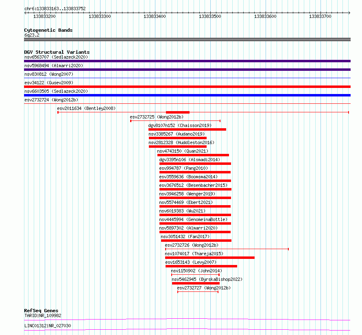Select the magenta LINC01312 gene line
This screenshot has height=335, width=362.
187,329
